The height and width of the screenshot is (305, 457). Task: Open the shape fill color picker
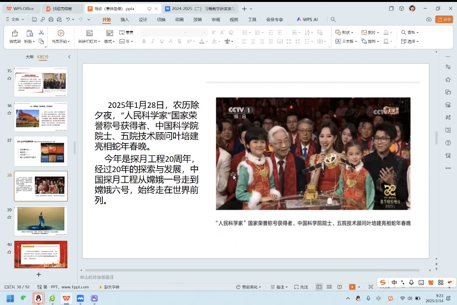pyautogui.click(x=386, y=32)
